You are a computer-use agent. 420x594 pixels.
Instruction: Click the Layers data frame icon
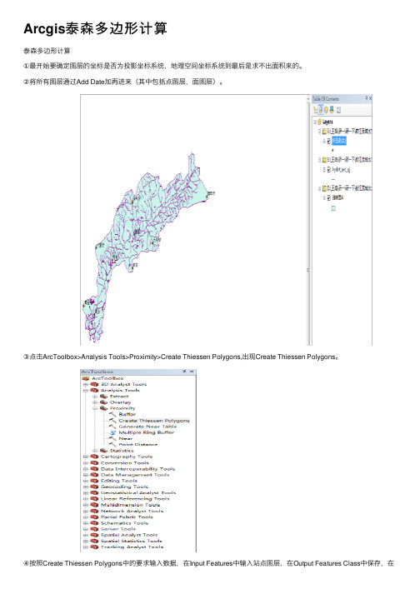click(x=319, y=122)
